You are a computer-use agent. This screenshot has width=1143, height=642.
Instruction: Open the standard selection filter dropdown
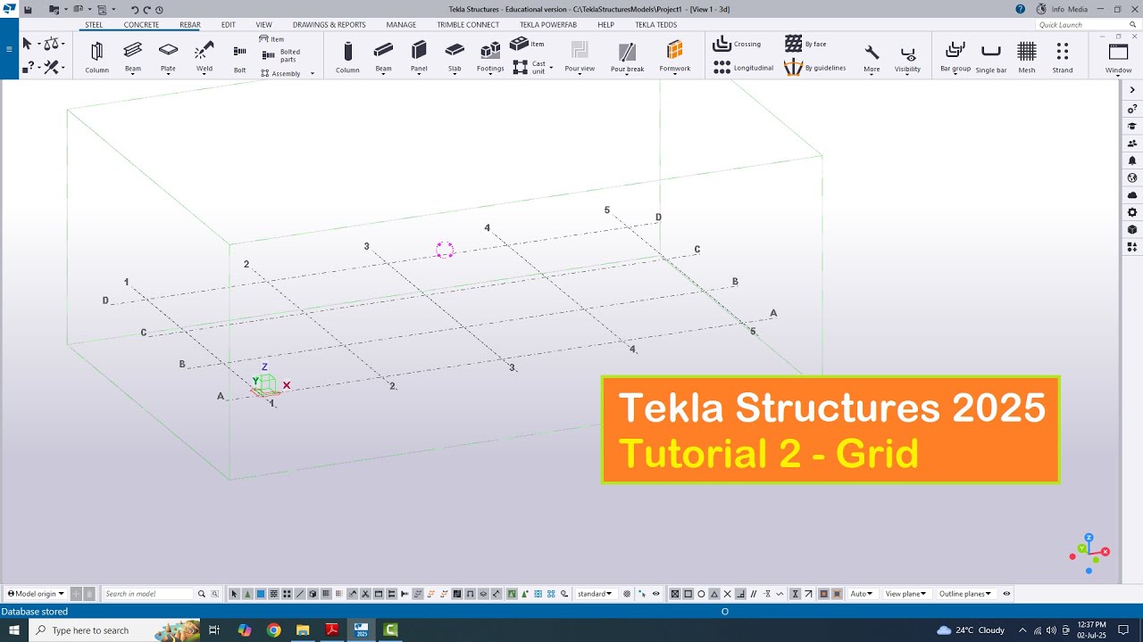(596, 594)
